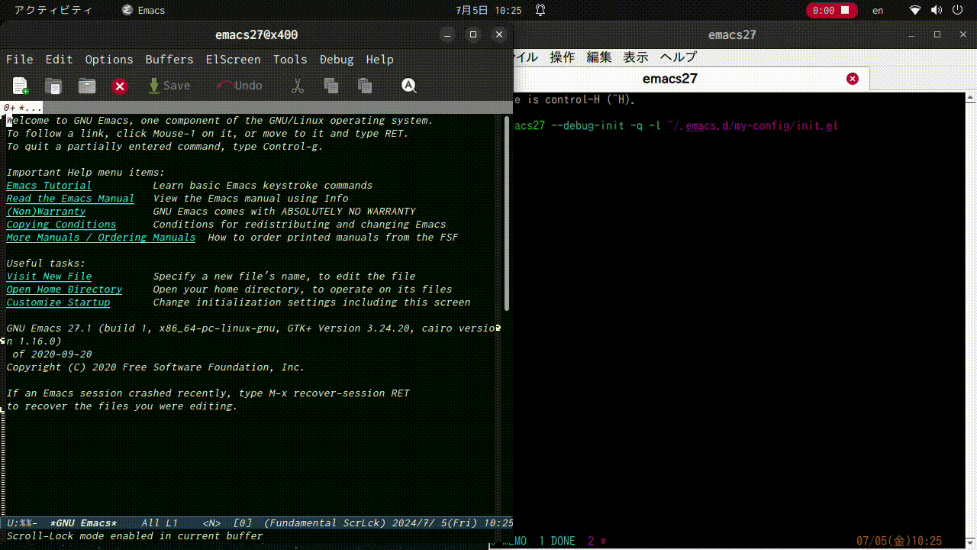The image size is (977, 550).
Task: Click the Open Directory toolbar icon
Action: point(87,86)
